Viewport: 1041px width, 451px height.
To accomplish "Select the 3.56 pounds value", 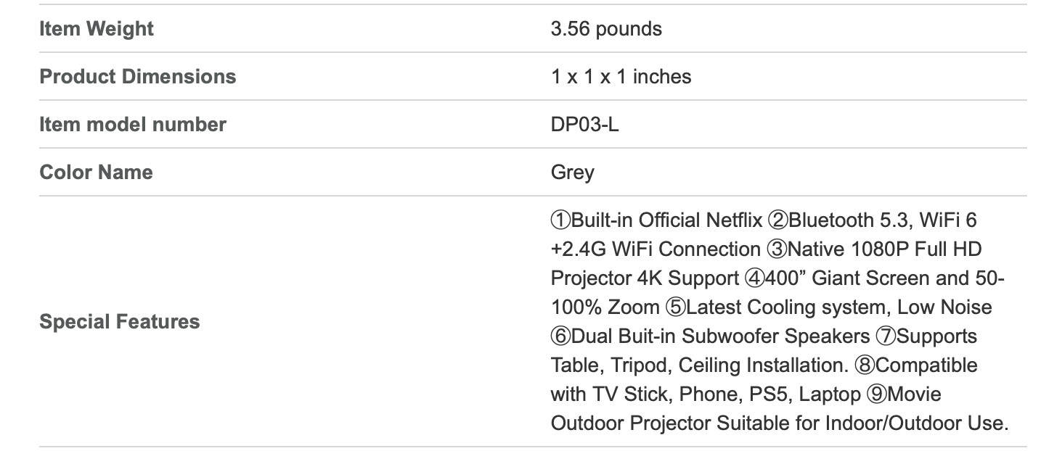I will click(x=606, y=29).
